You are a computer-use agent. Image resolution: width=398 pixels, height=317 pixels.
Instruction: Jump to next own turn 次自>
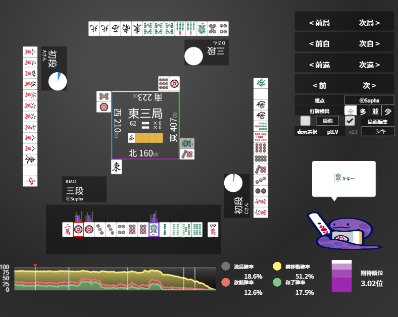[x=369, y=43]
